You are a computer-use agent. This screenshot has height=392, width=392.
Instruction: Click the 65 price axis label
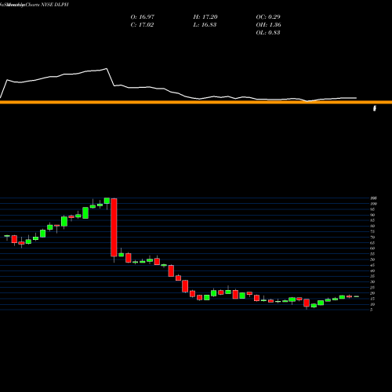click(372, 243)
